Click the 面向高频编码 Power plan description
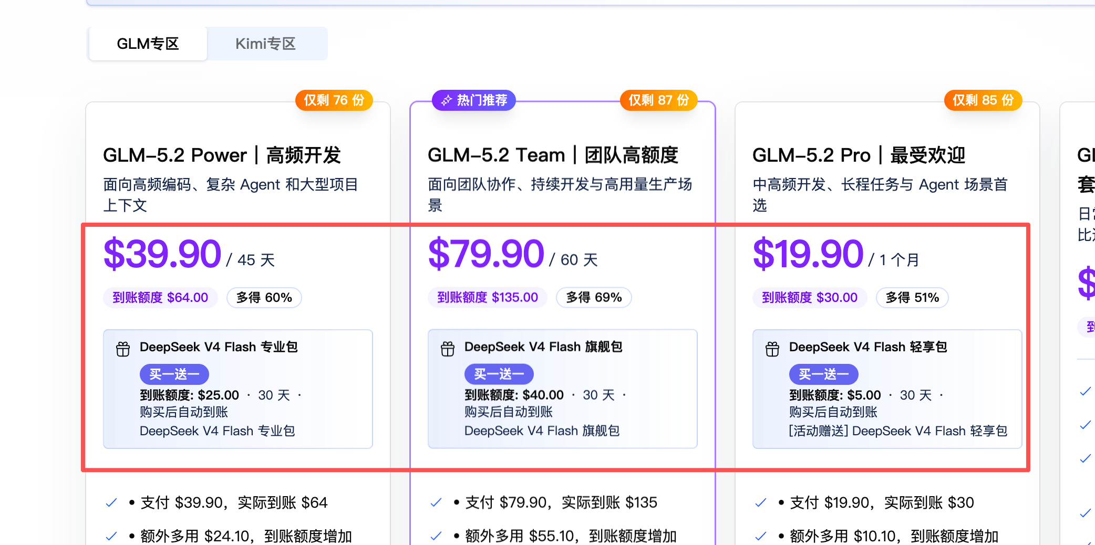Image resolution: width=1095 pixels, height=545 pixels. pos(231,195)
